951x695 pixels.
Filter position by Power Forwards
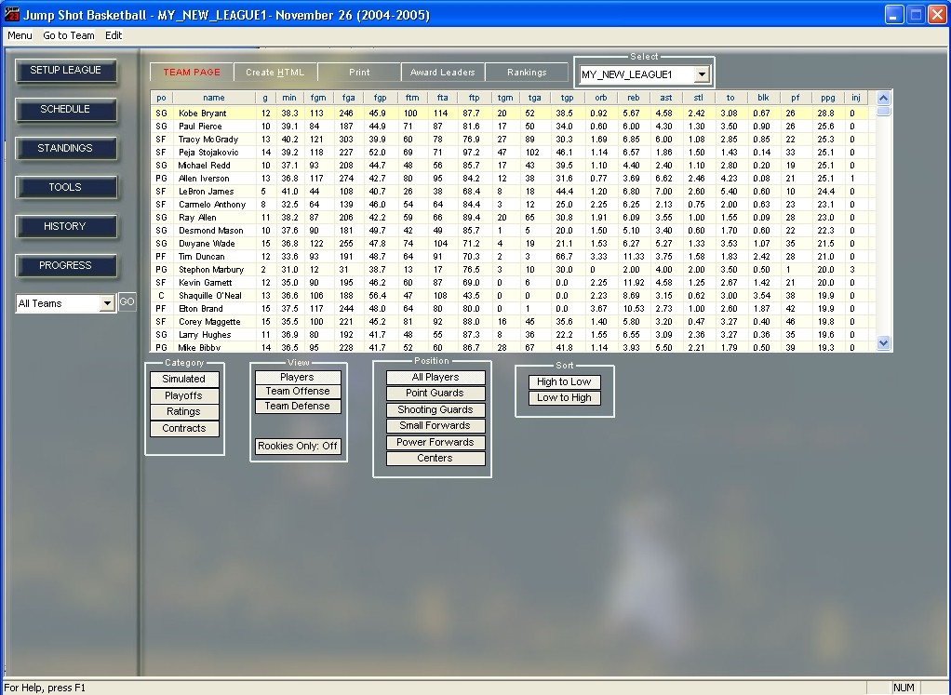tap(435, 442)
